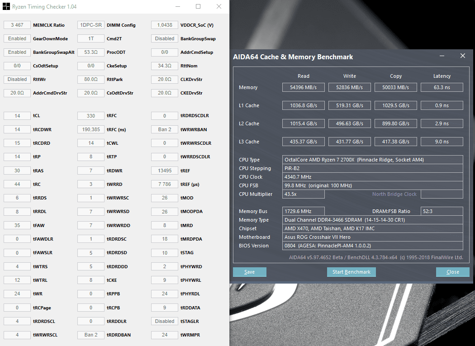Click the MEMCLK Ratio value field
This screenshot has width=475, height=346.
tap(17, 25)
